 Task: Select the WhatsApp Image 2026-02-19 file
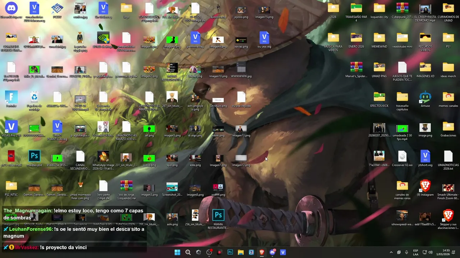pyautogui.click(x=103, y=157)
